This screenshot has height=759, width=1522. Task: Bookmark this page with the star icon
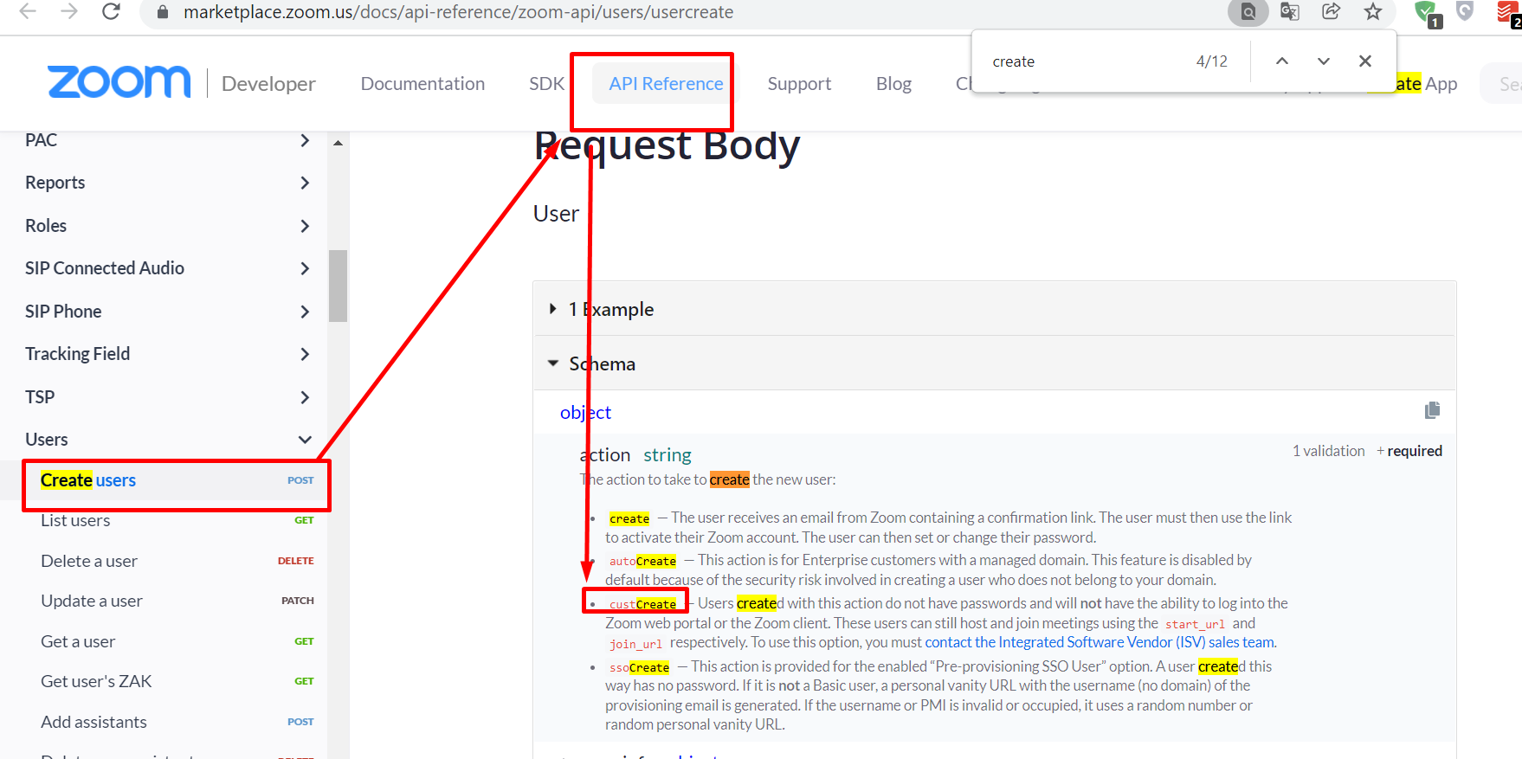[x=1373, y=11]
